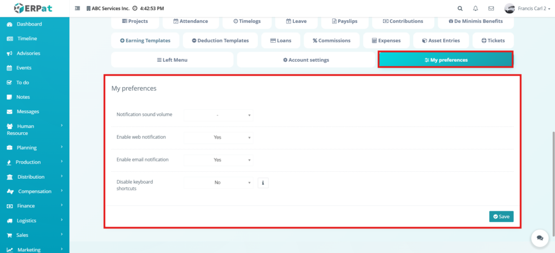The height and width of the screenshot is (253, 555).
Task: Click the chat bubble icon at bottom right
Action: coord(539,238)
